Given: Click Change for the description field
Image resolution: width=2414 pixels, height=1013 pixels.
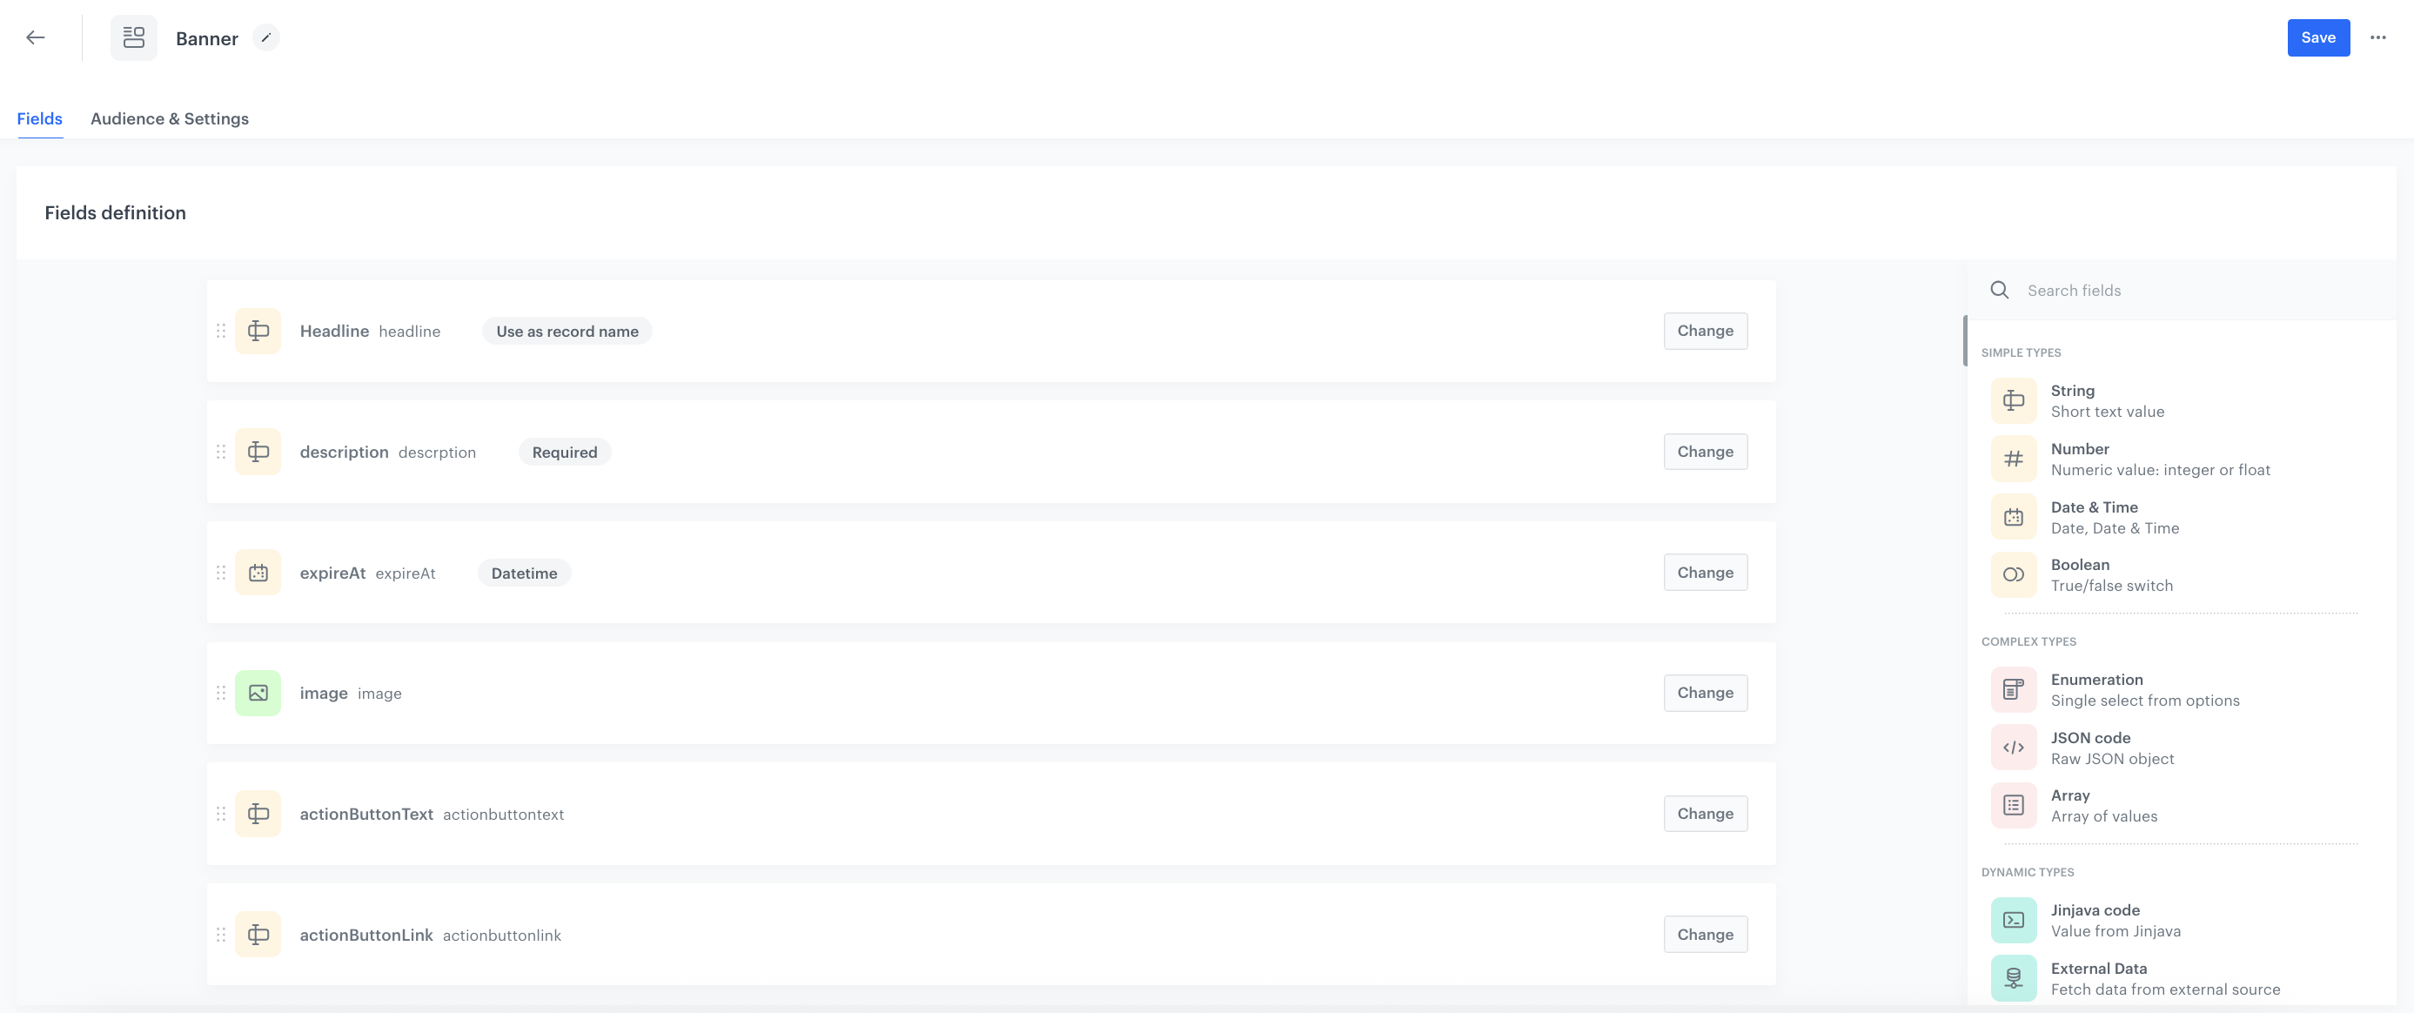Looking at the screenshot, I should point(1705,452).
